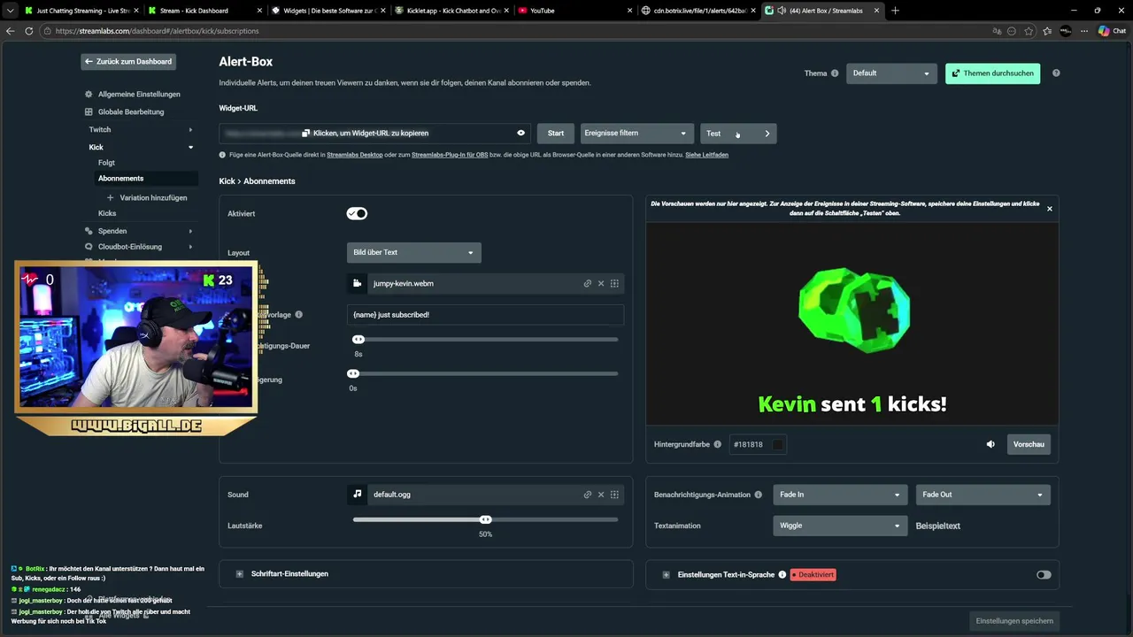Click the video file icon beside jumpy-kevin.webm

[x=357, y=283]
